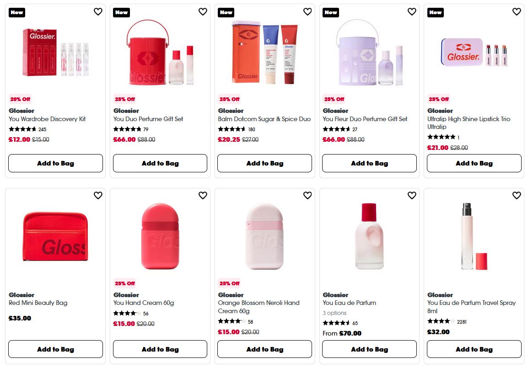
Task: Toggle favorite on You Eau de Parfum Travel Spray
Action: [x=517, y=195]
